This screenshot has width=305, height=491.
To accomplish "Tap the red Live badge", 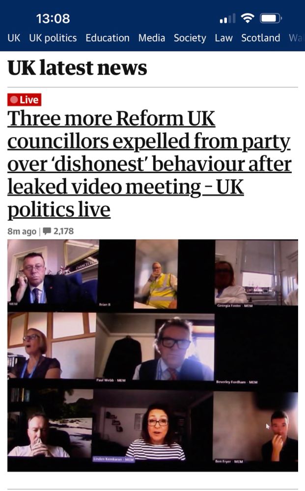I will point(25,100).
